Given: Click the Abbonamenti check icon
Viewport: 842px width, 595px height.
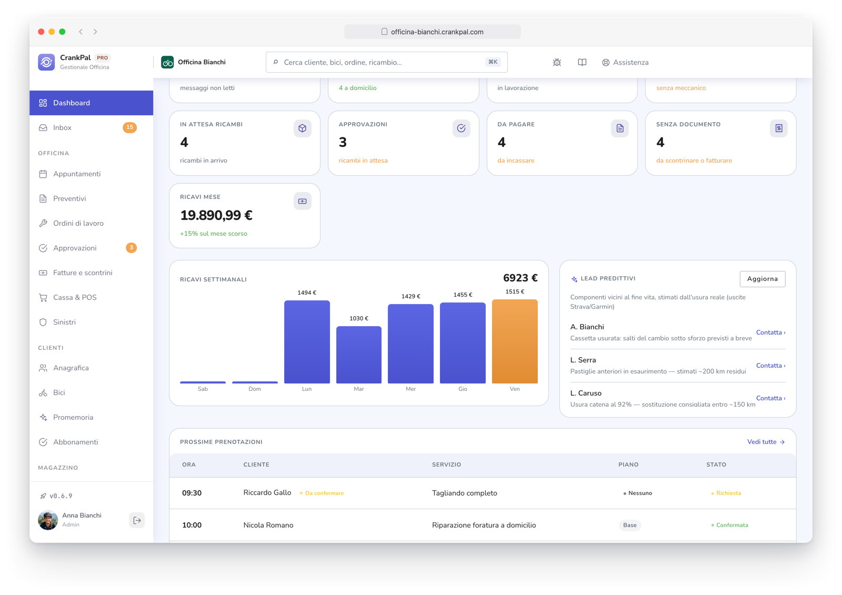Looking at the screenshot, I should coord(43,442).
